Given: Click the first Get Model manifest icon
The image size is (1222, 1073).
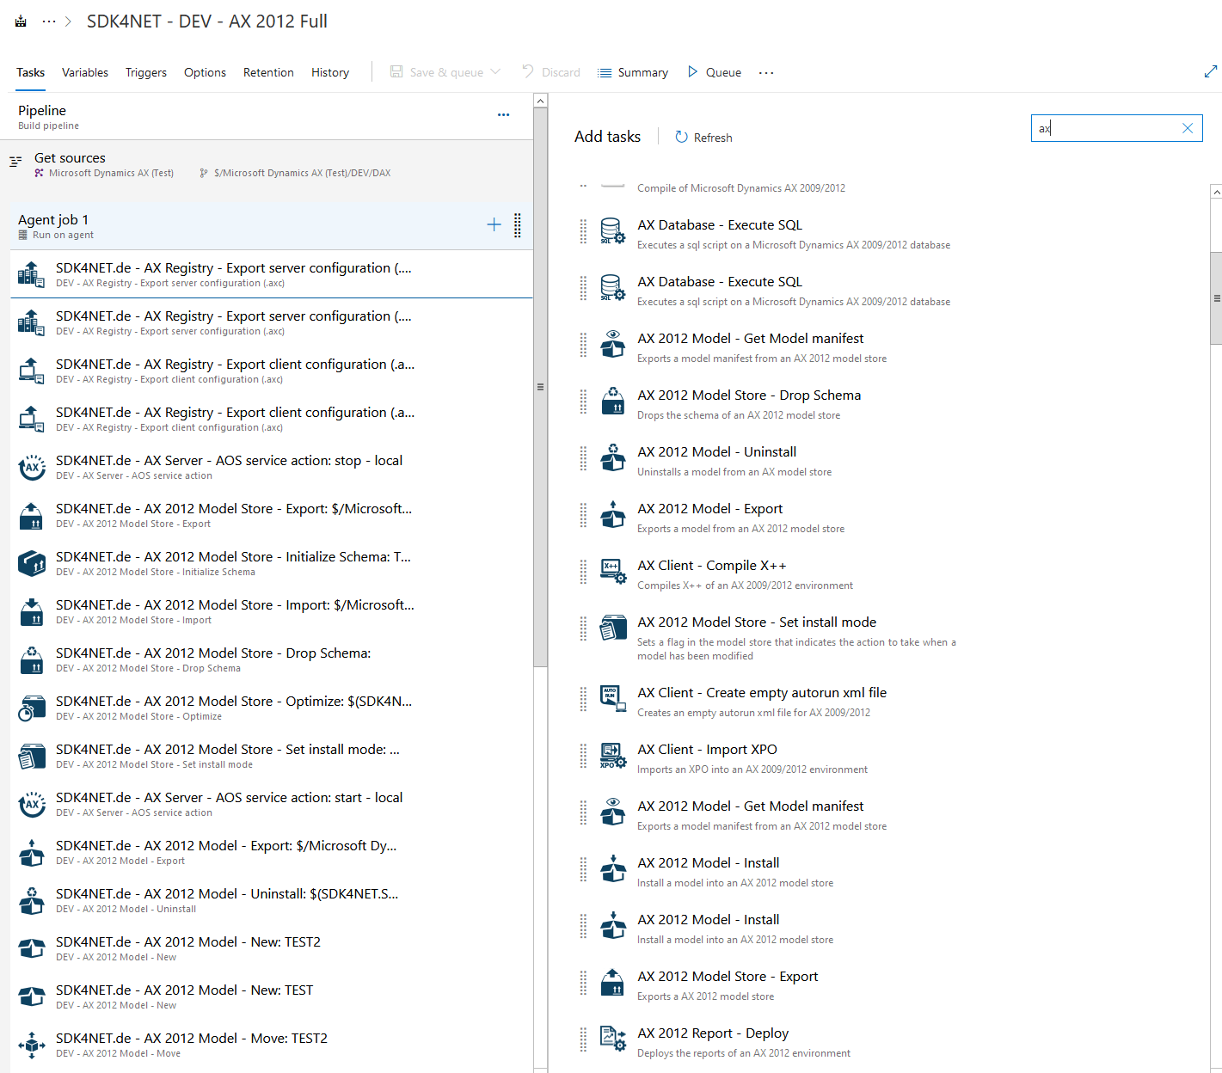Looking at the screenshot, I should click(612, 345).
